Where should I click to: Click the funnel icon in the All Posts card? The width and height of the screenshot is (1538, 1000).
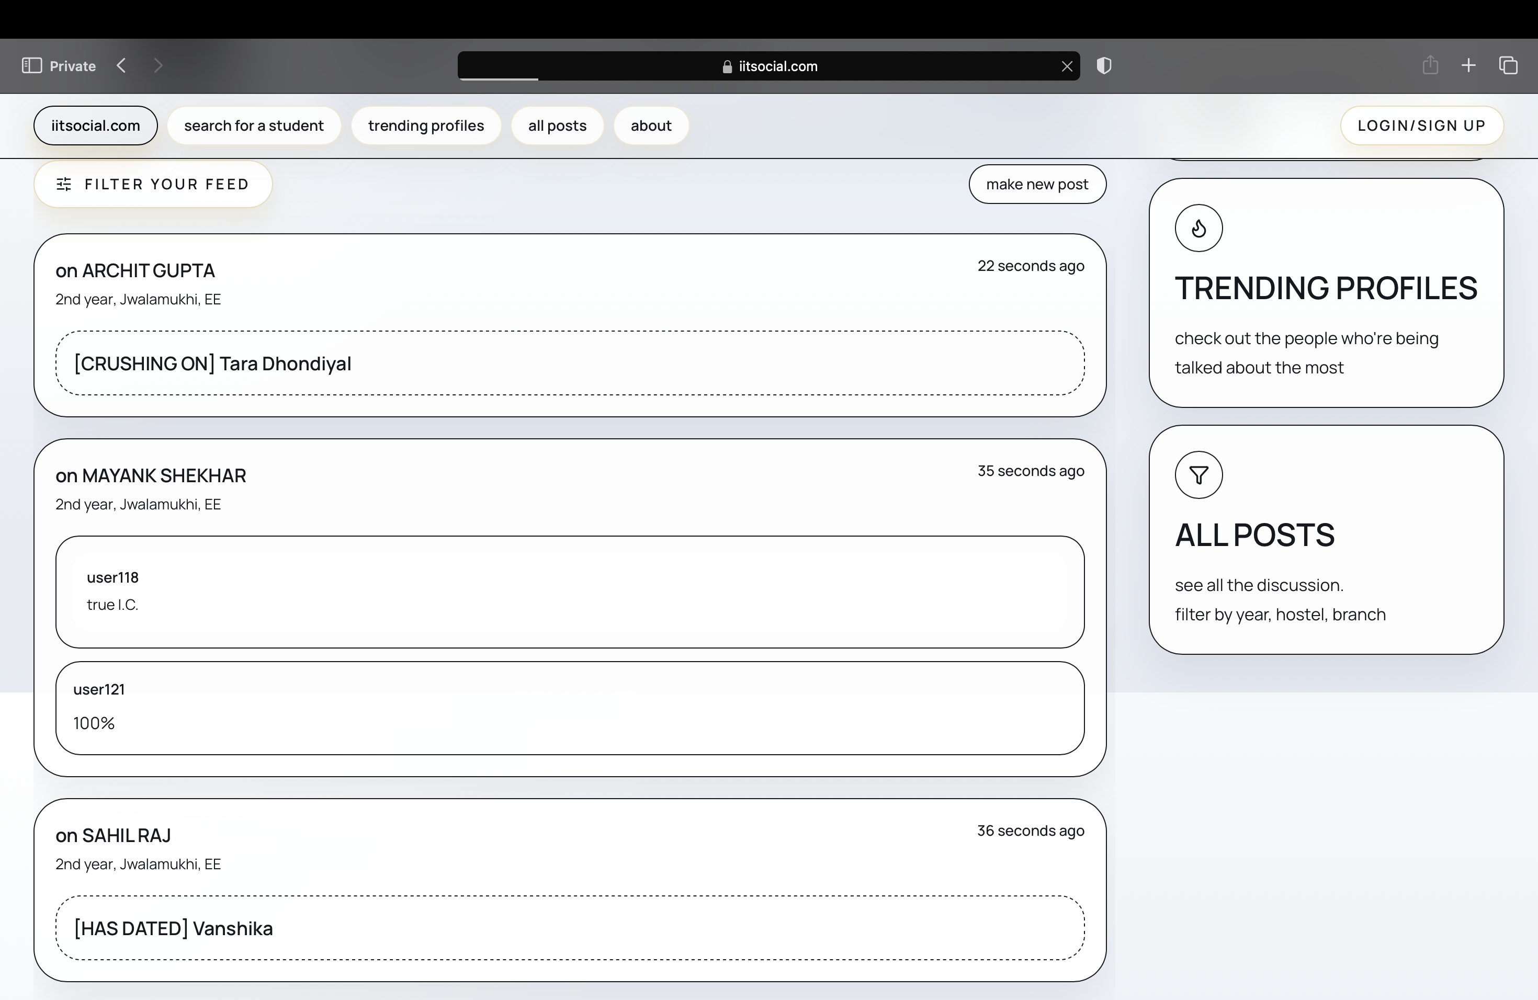tap(1198, 475)
